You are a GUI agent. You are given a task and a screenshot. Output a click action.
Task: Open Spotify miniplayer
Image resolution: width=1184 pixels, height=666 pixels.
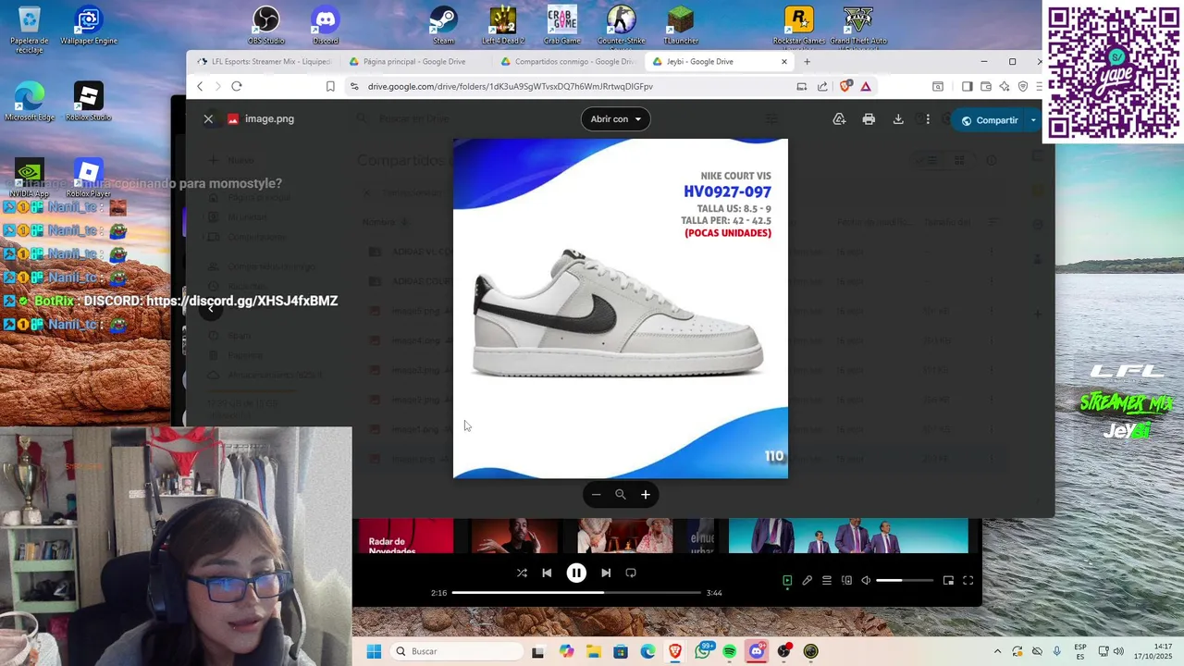[948, 581]
